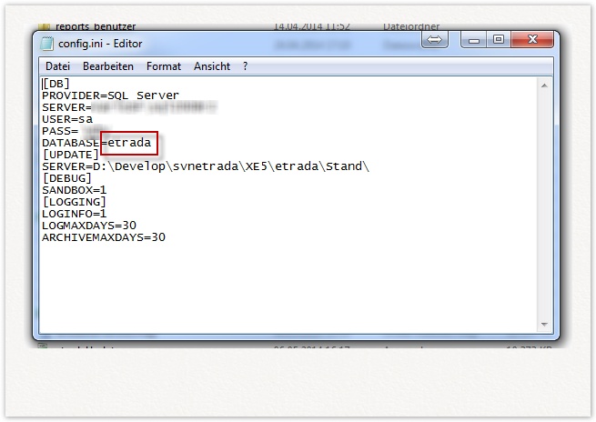This screenshot has width=596, height=422.
Task: Open the Datei menu
Action: (x=57, y=66)
